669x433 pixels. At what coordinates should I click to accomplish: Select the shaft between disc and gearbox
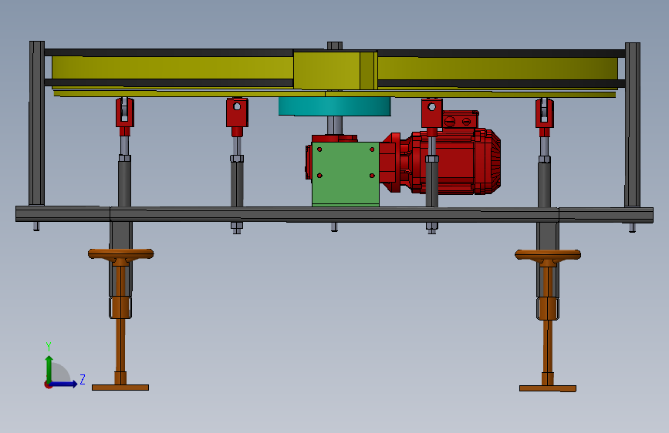[335, 126]
